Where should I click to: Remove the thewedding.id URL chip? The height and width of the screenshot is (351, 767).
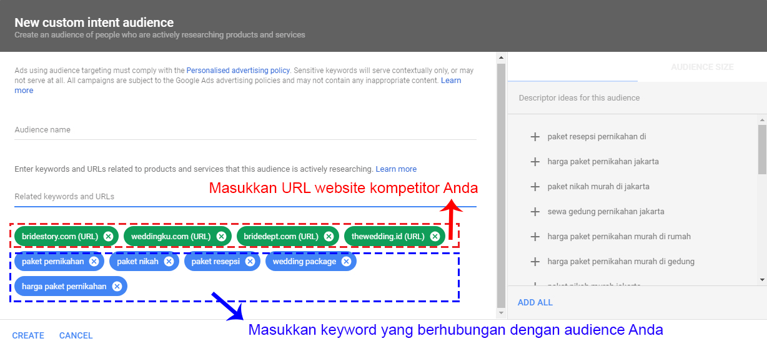tap(435, 236)
